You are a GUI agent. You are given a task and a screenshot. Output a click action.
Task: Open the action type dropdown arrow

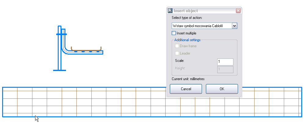pos(234,26)
